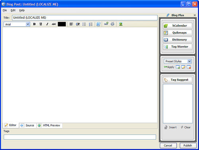
Task: Delete preset style red icon
Action: [189, 67]
